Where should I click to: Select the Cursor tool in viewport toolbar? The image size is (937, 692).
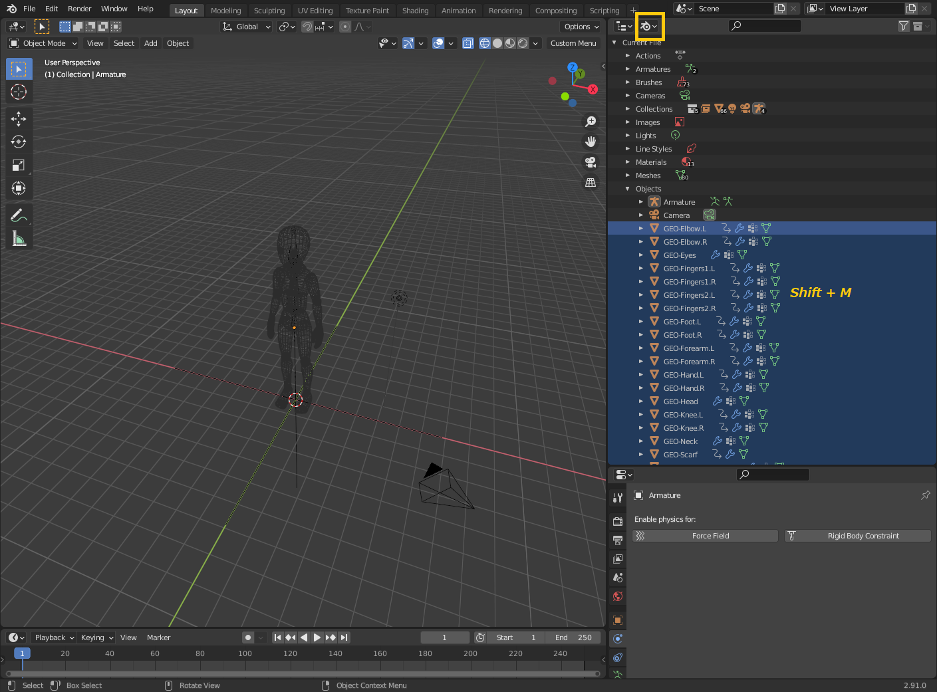point(19,92)
